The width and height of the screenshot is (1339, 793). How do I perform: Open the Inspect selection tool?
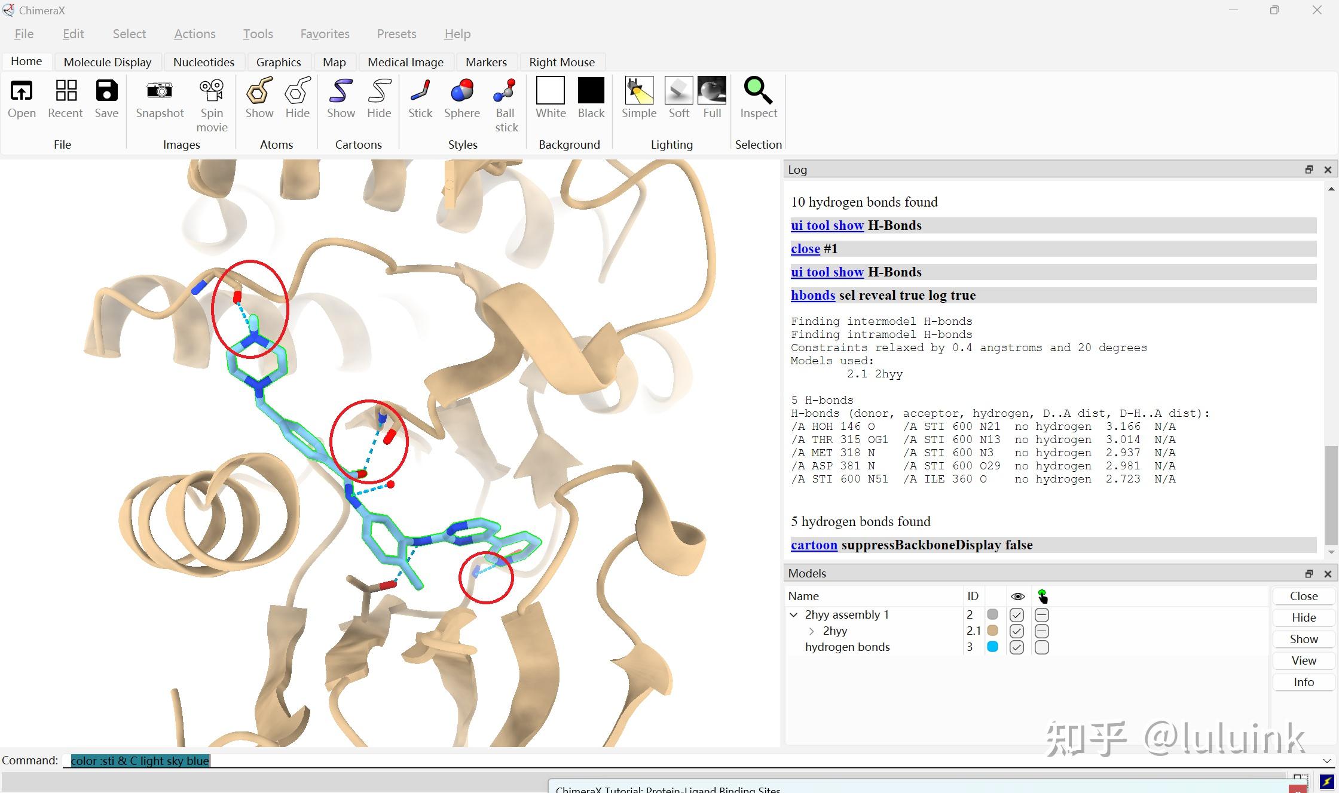[x=758, y=91]
